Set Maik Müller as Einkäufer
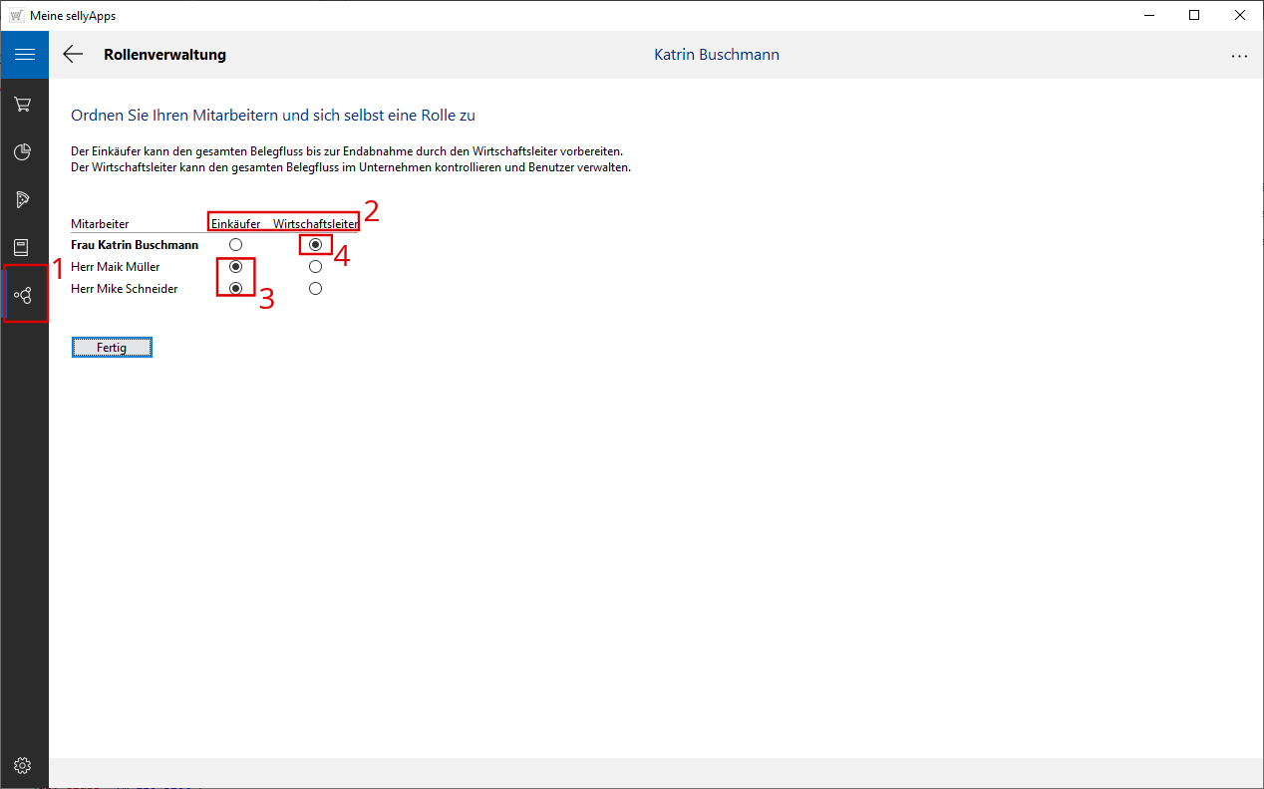This screenshot has height=789, width=1264. [236, 267]
